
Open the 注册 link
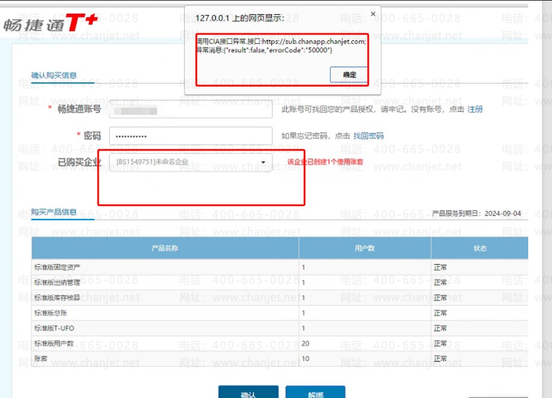475,109
